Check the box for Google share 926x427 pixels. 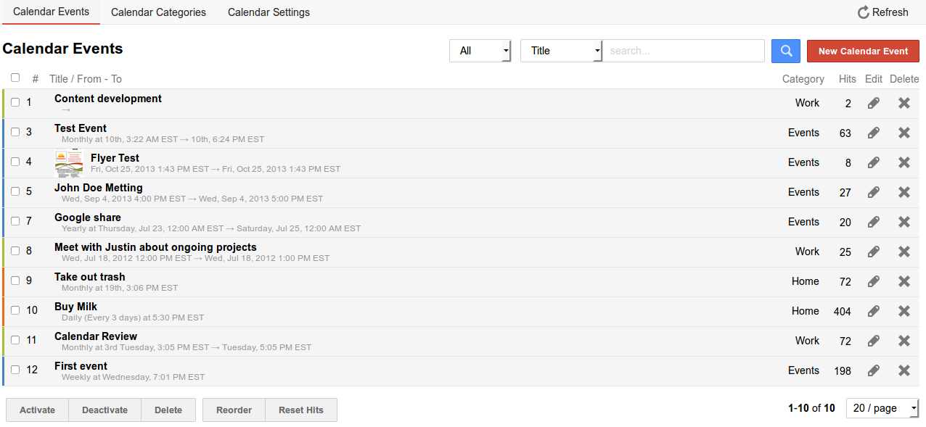pos(15,222)
